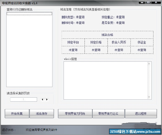The image size is (162, 135).
Task: Click the 请选择采集的页数 group label
Action: [x=18, y=93]
